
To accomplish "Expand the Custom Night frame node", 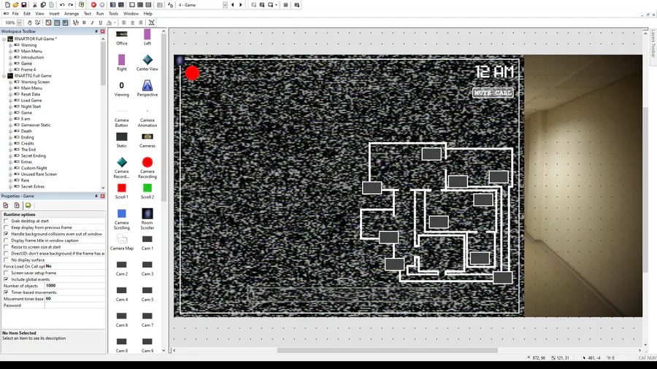I will [x=10, y=168].
